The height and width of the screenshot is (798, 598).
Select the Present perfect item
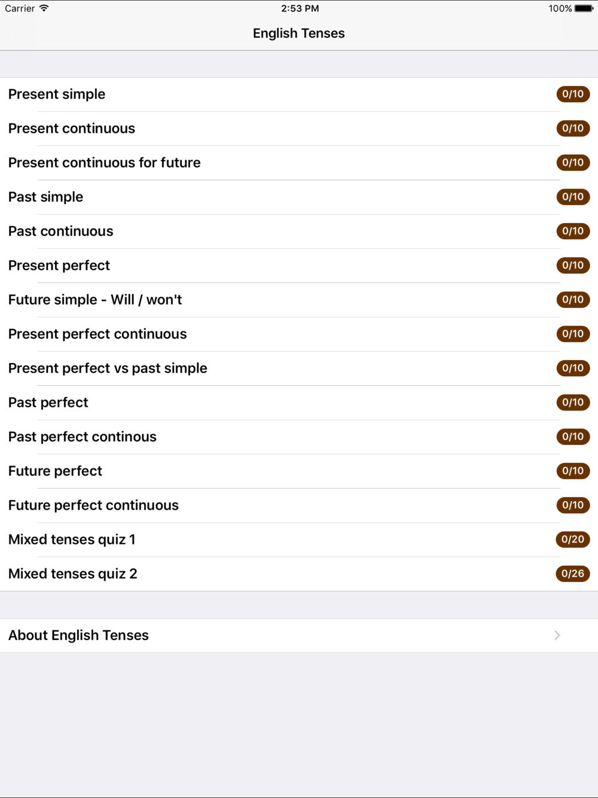point(59,266)
